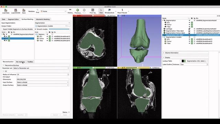
Task: Click ACL model icon in Surface Meshing tree
Action: 38,37
